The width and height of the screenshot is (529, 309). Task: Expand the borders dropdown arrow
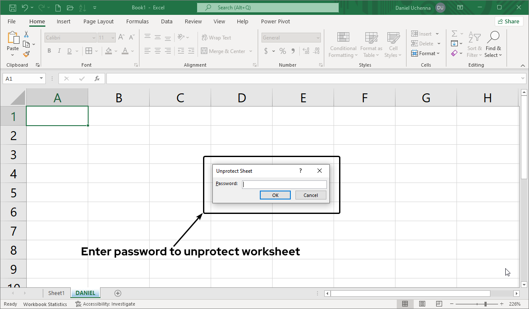[x=97, y=51]
